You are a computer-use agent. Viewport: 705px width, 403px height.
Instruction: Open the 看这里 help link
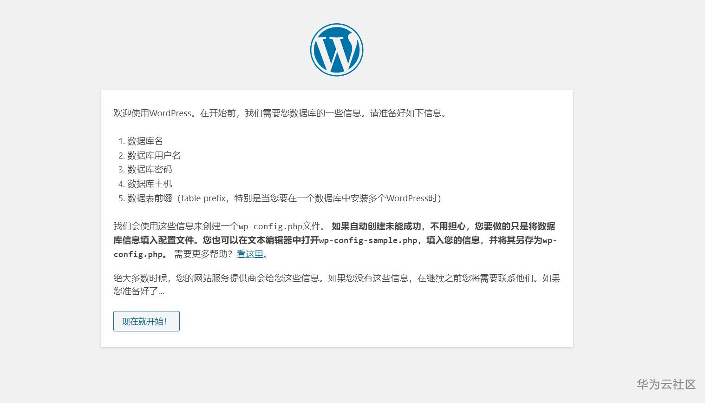pos(250,254)
